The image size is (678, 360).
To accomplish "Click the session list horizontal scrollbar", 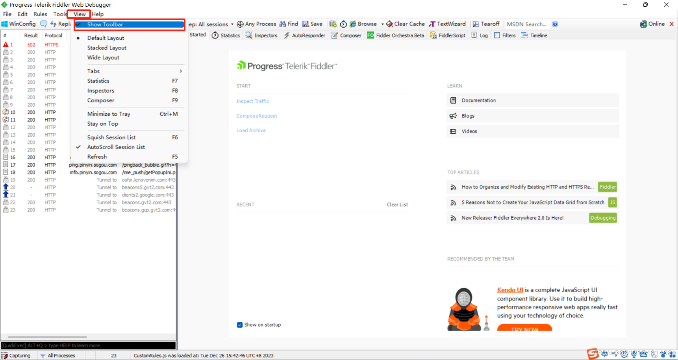I will (x=47, y=337).
